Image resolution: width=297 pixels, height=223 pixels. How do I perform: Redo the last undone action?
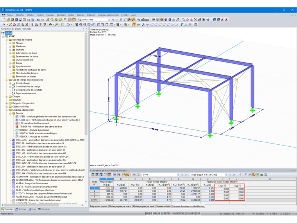click(x=42, y=20)
